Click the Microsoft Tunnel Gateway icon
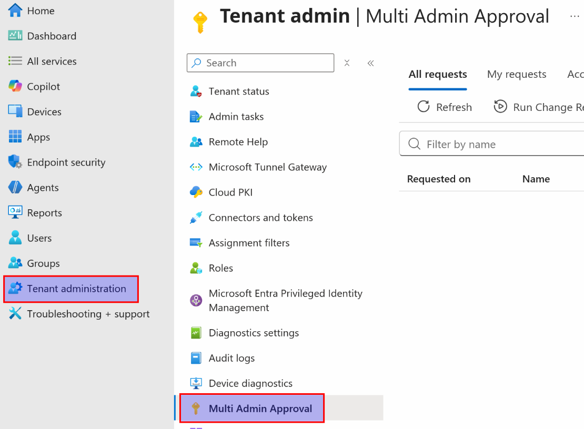The height and width of the screenshot is (429, 584). point(196,167)
